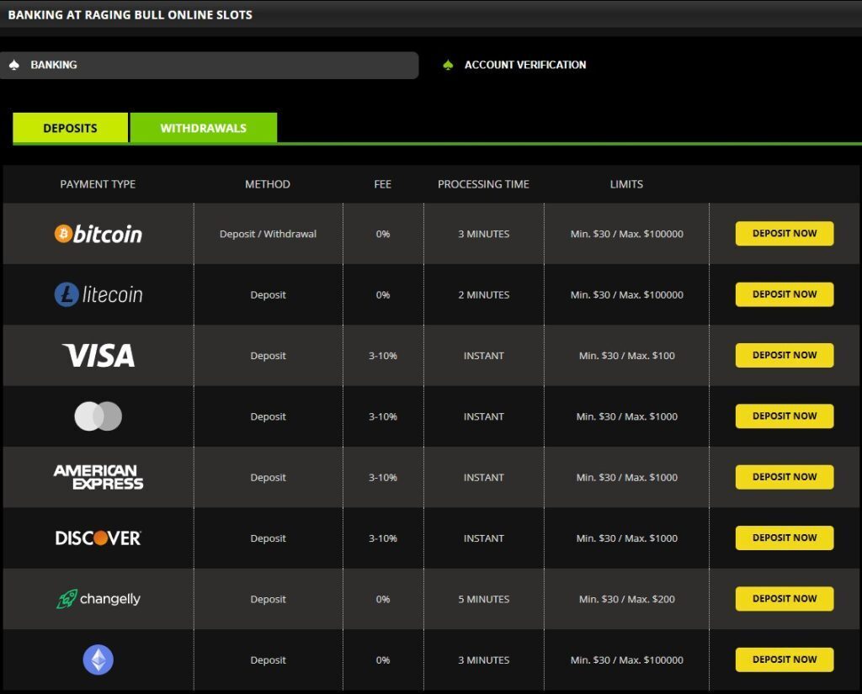Click the Ethereum diamond logo
Image resolution: width=862 pixels, height=694 pixels.
98,660
